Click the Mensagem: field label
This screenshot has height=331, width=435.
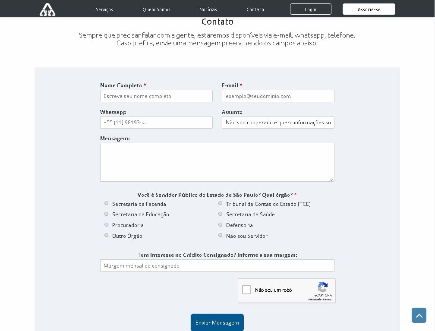[x=115, y=139]
